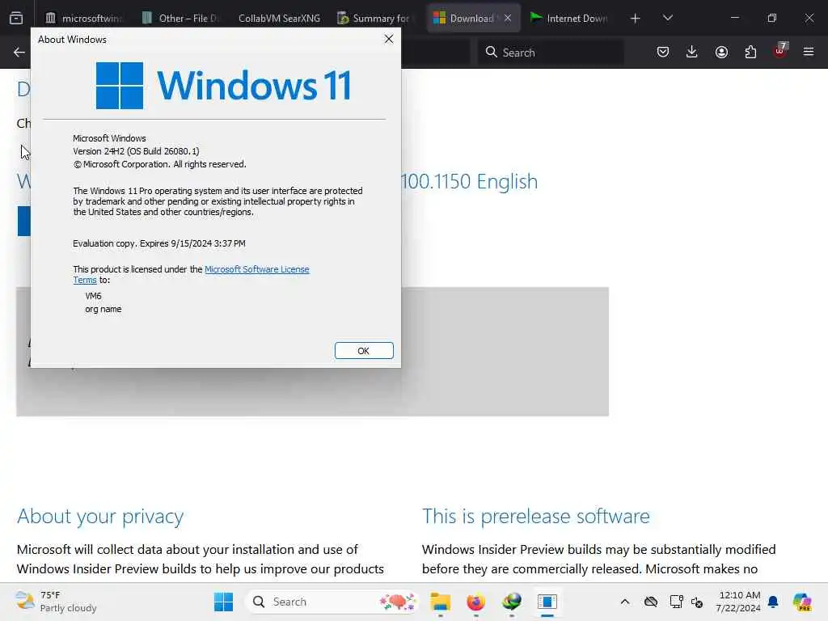This screenshot has width=828, height=621.
Task: Open Copilot preview taskbar icon
Action: click(802, 602)
